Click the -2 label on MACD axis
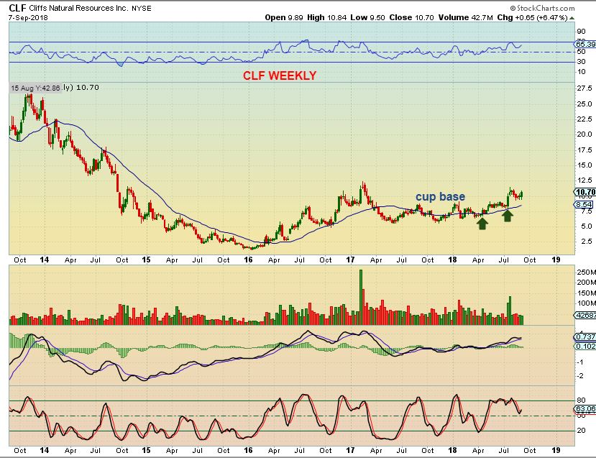This screenshot has width=596, height=458. (580, 376)
